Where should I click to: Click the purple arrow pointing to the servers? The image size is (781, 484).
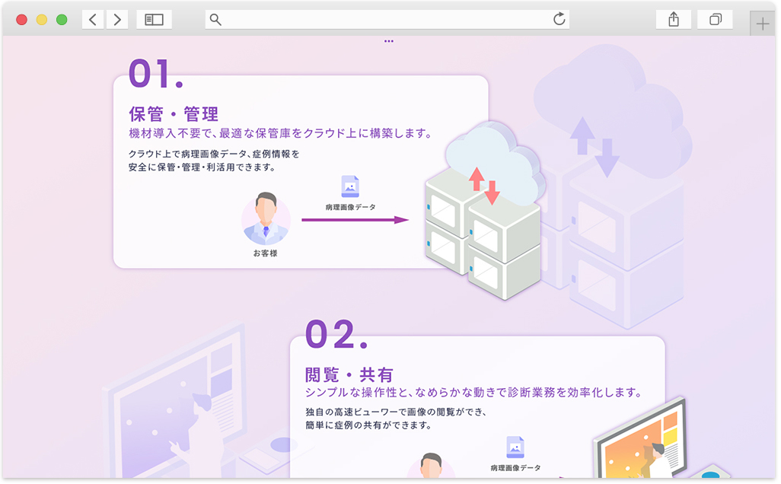354,220
